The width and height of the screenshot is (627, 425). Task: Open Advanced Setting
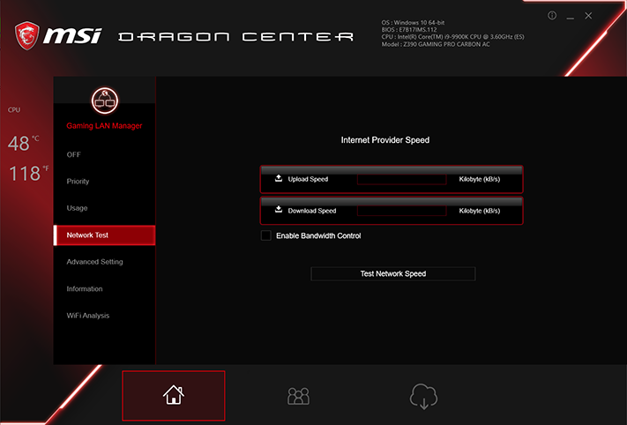click(x=94, y=262)
